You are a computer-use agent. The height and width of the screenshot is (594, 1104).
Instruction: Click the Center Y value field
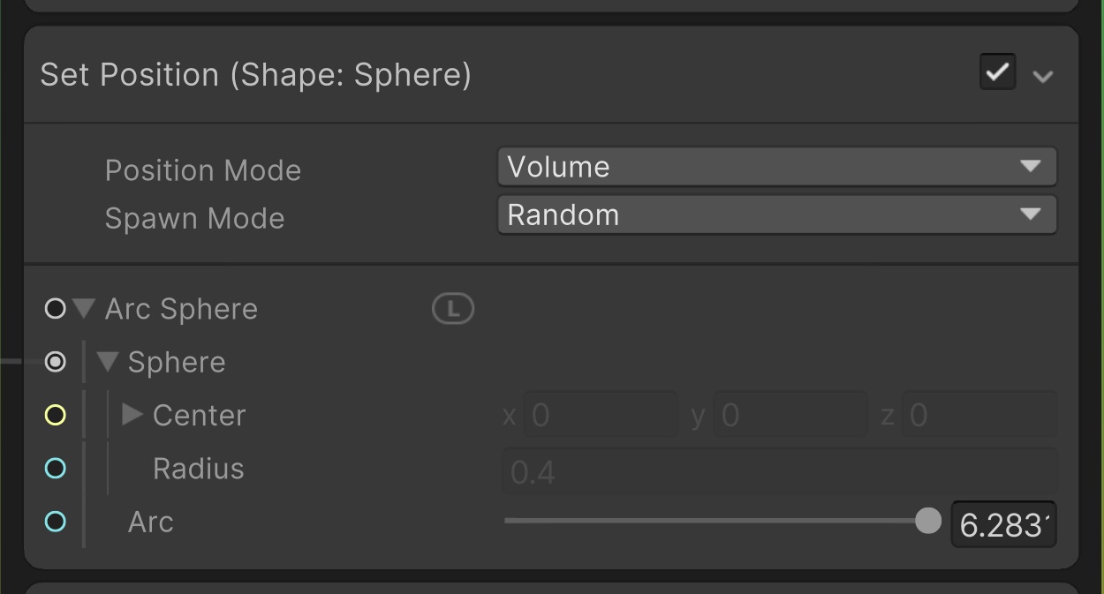click(790, 415)
